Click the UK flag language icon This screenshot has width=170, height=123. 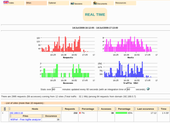pos(6,2)
